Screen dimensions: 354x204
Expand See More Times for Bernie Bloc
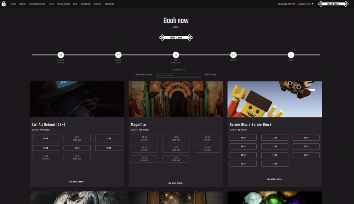[275, 179]
